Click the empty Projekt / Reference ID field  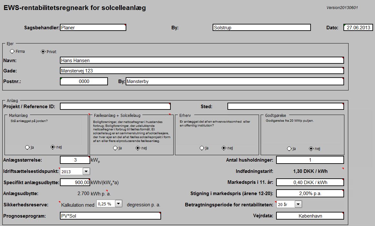(116, 106)
